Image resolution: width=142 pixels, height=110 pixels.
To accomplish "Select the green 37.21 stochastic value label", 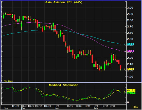I will [131, 93].
